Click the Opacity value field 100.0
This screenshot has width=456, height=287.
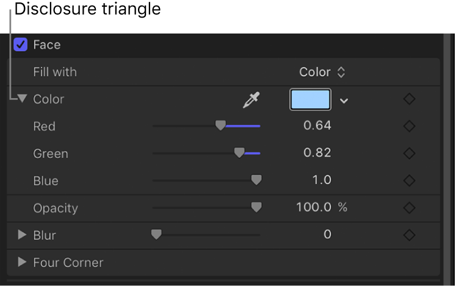pos(313,208)
